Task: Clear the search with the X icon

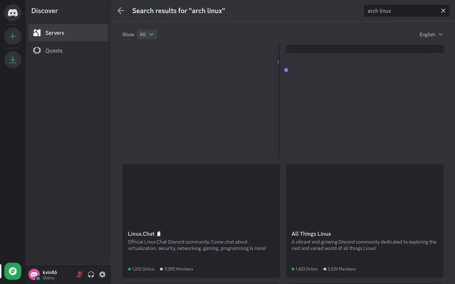Action: pos(443,11)
